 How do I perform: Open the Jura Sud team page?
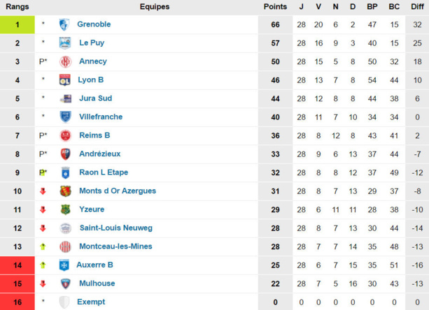(95, 98)
